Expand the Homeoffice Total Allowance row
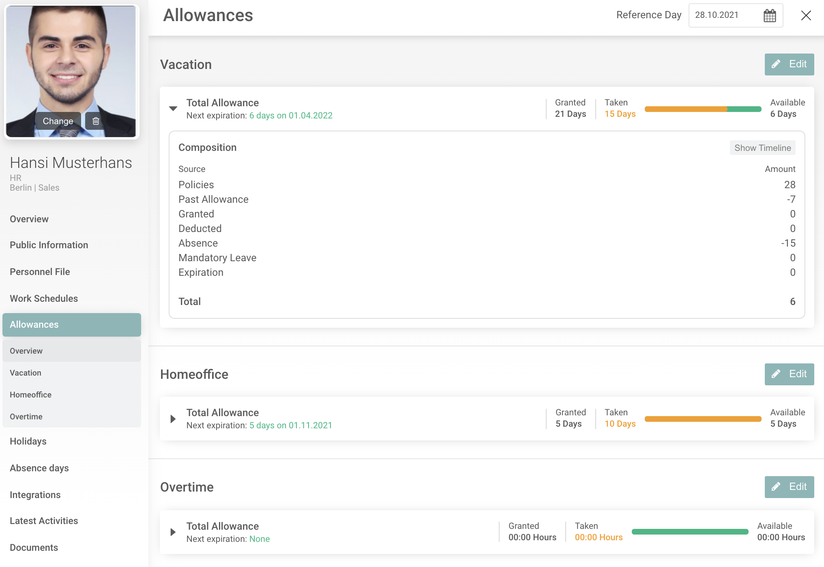 [173, 419]
